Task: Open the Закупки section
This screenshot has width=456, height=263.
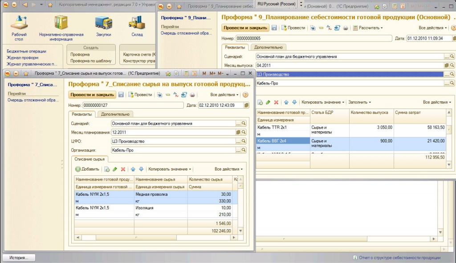Action: coord(103,26)
